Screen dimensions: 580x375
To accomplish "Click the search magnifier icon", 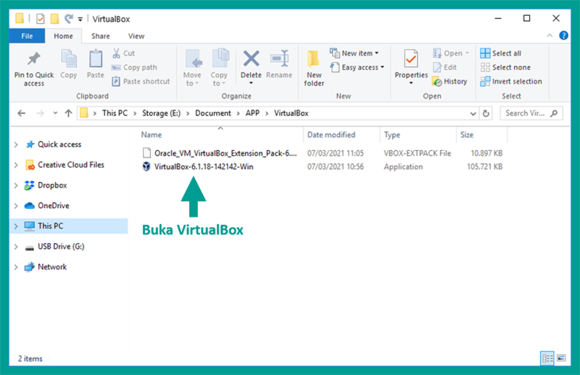I will click(554, 113).
